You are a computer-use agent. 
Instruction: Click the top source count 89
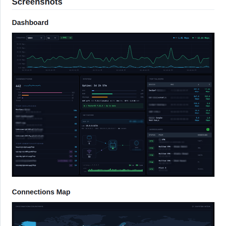tap(76, 117)
